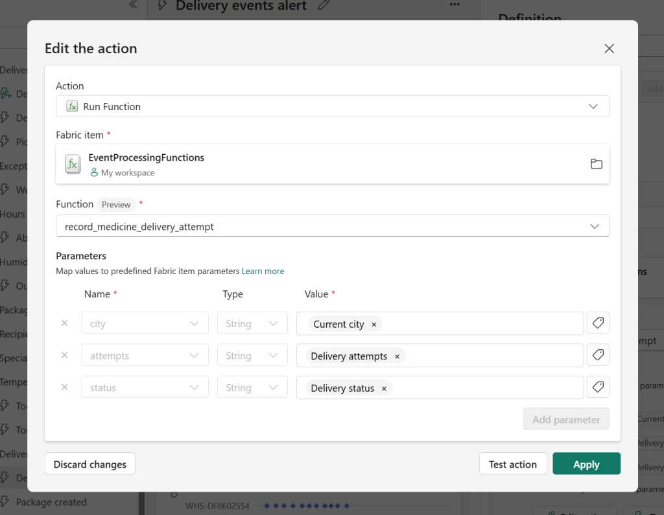
Task: Open the Learn more link under Parameters
Action: pyautogui.click(x=263, y=271)
